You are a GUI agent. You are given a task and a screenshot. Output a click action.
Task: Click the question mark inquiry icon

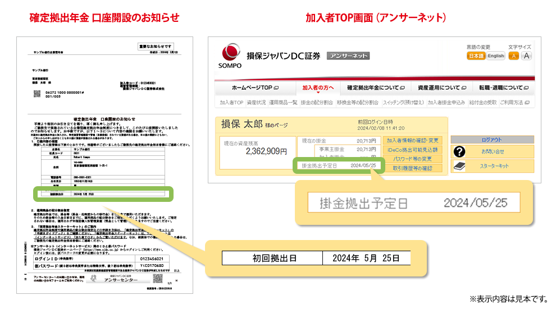pos(459,151)
